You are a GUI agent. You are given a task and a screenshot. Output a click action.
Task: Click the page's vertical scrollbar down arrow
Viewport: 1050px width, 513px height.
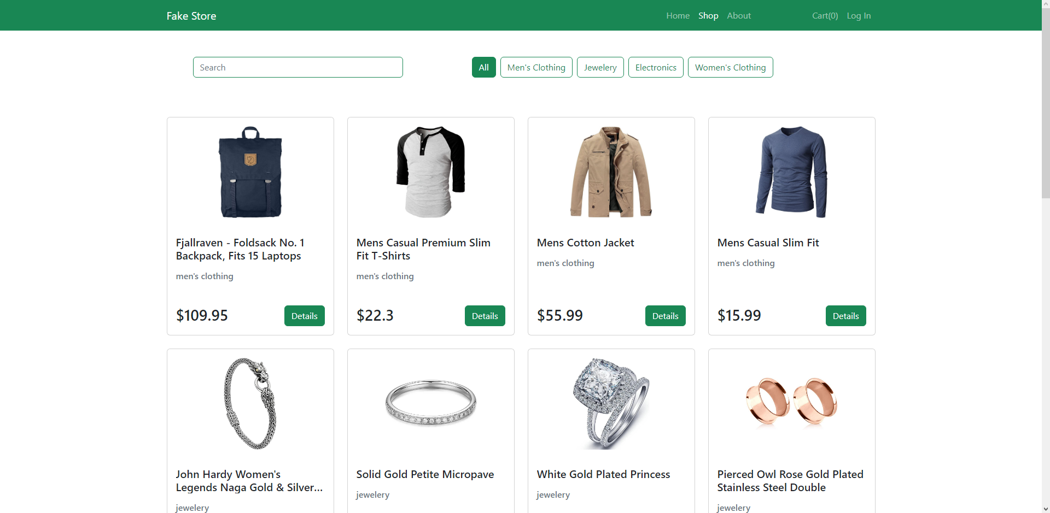(1046, 509)
